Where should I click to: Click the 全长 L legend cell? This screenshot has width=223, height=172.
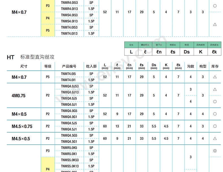131,48
